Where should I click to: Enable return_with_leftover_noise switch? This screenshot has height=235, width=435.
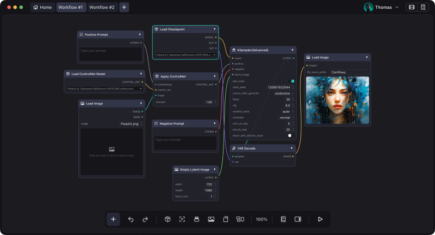pos(291,135)
